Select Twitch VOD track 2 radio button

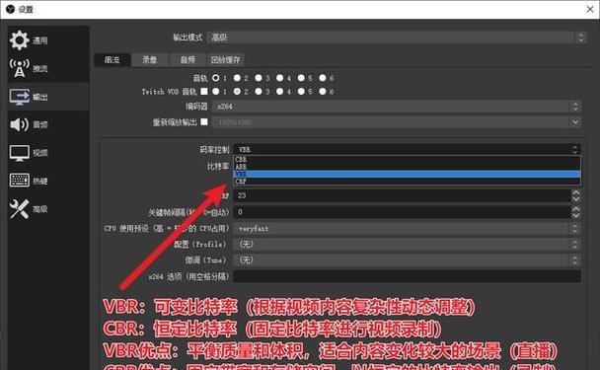pyautogui.click(x=237, y=92)
